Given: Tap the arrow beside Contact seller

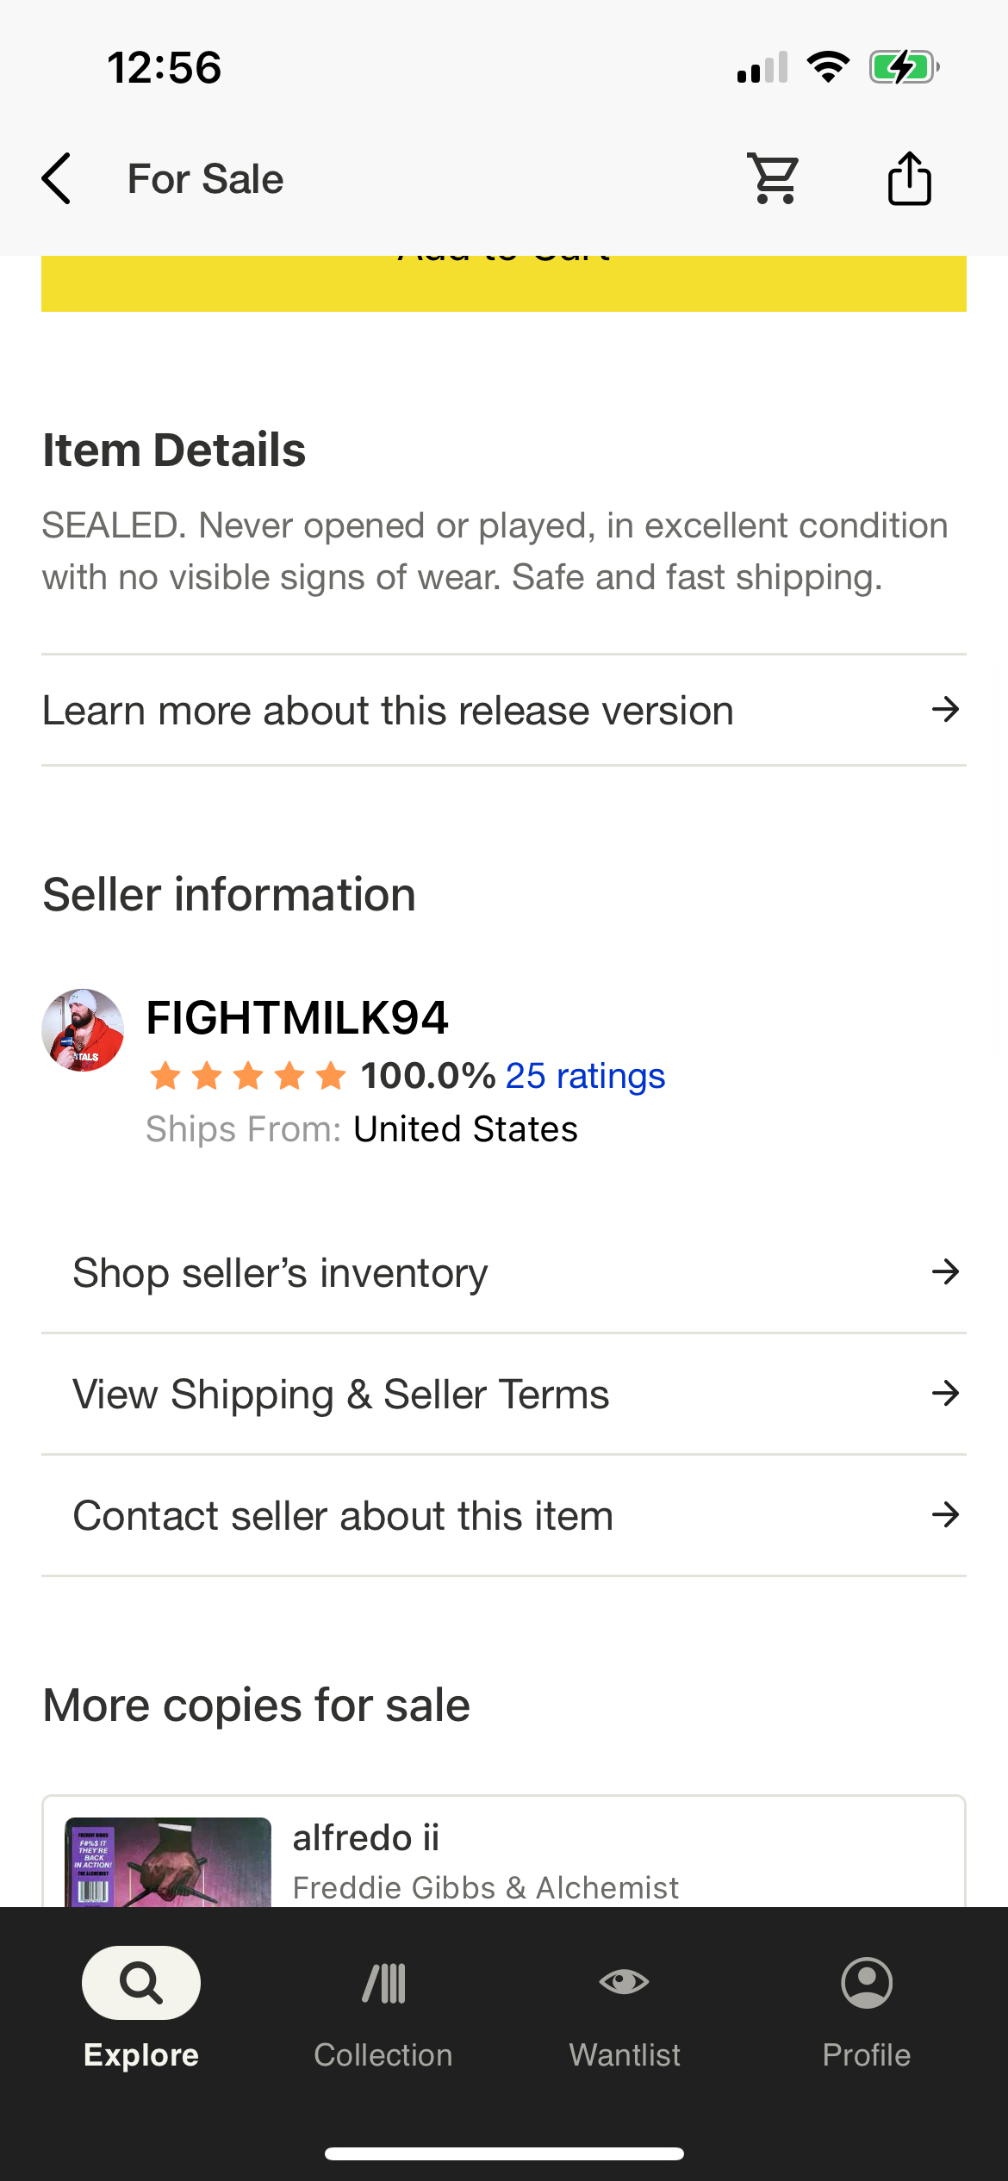Looking at the screenshot, I should 945,1515.
